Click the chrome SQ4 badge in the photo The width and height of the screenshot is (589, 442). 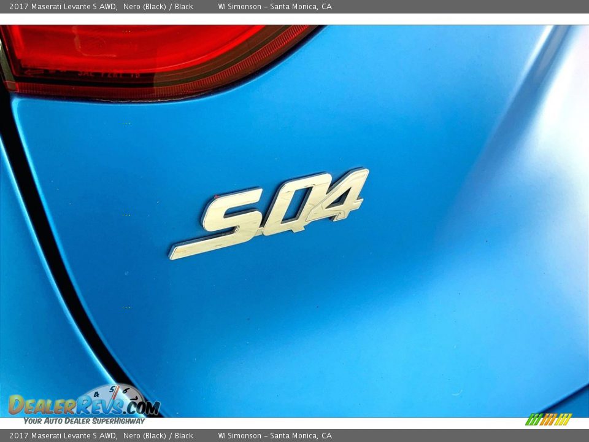coord(269,214)
